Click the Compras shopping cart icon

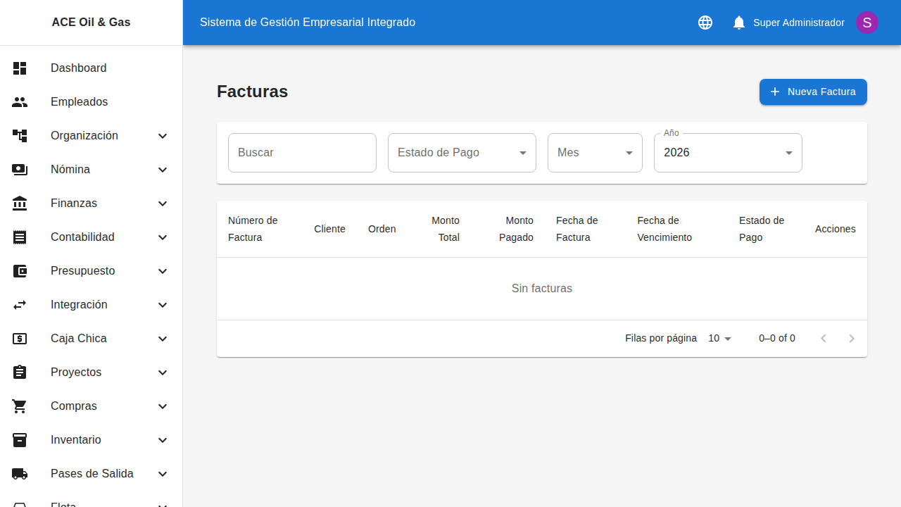click(20, 406)
